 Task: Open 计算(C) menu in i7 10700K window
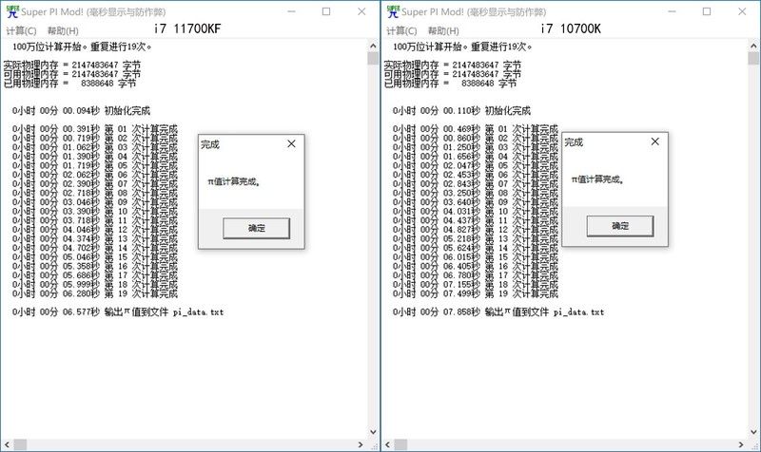(x=401, y=30)
